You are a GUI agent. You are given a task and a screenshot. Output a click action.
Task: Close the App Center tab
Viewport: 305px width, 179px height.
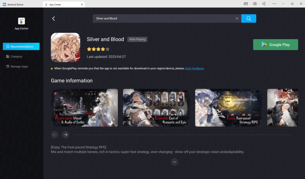click(82, 5)
